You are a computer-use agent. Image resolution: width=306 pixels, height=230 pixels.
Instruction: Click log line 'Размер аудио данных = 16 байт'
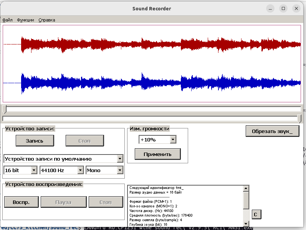tap(155, 192)
